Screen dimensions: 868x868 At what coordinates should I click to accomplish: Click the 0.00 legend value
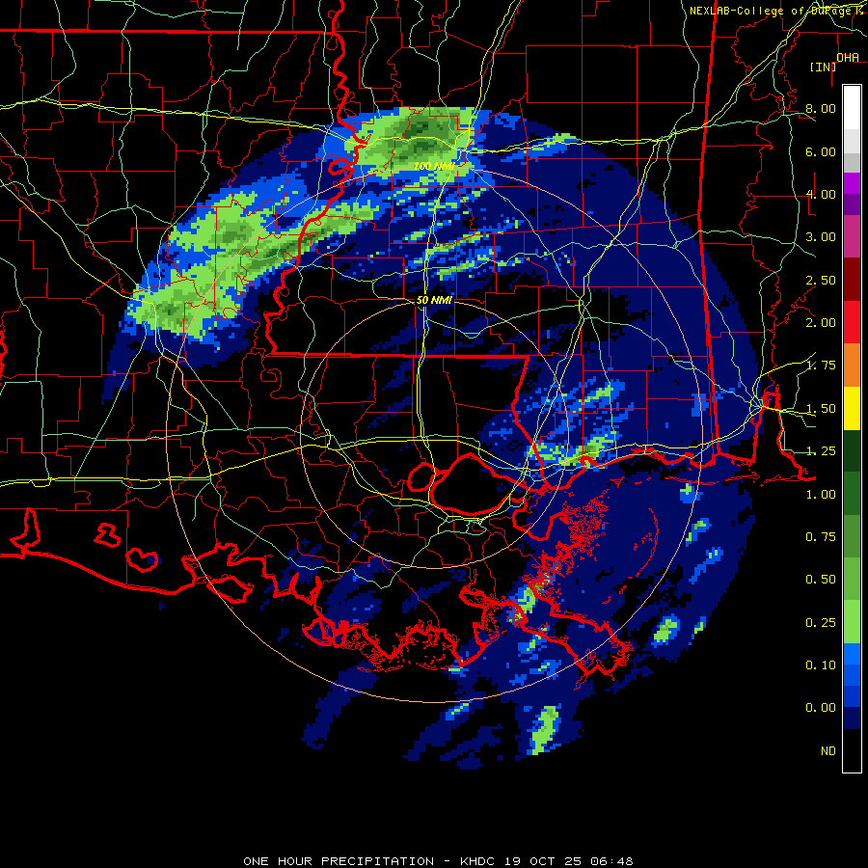821,708
